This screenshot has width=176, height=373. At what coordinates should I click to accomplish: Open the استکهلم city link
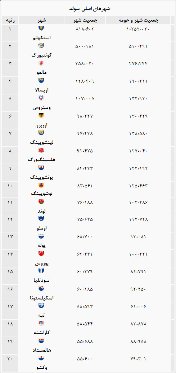tap(41, 37)
